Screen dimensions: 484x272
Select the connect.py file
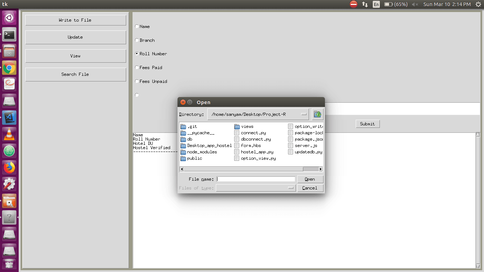coord(250,133)
